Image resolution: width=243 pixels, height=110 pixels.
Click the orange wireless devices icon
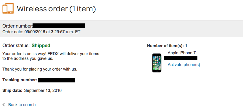(8, 8)
